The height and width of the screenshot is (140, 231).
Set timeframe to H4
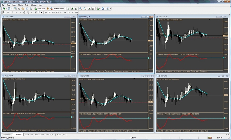click(x=65, y=12)
